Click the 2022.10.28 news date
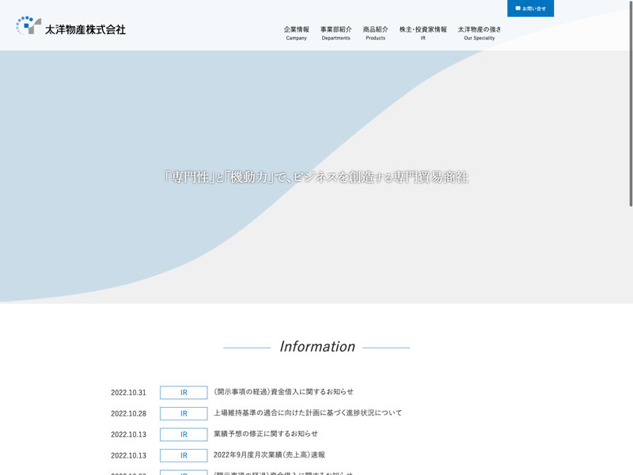Image resolution: width=633 pixels, height=475 pixels. [128, 413]
